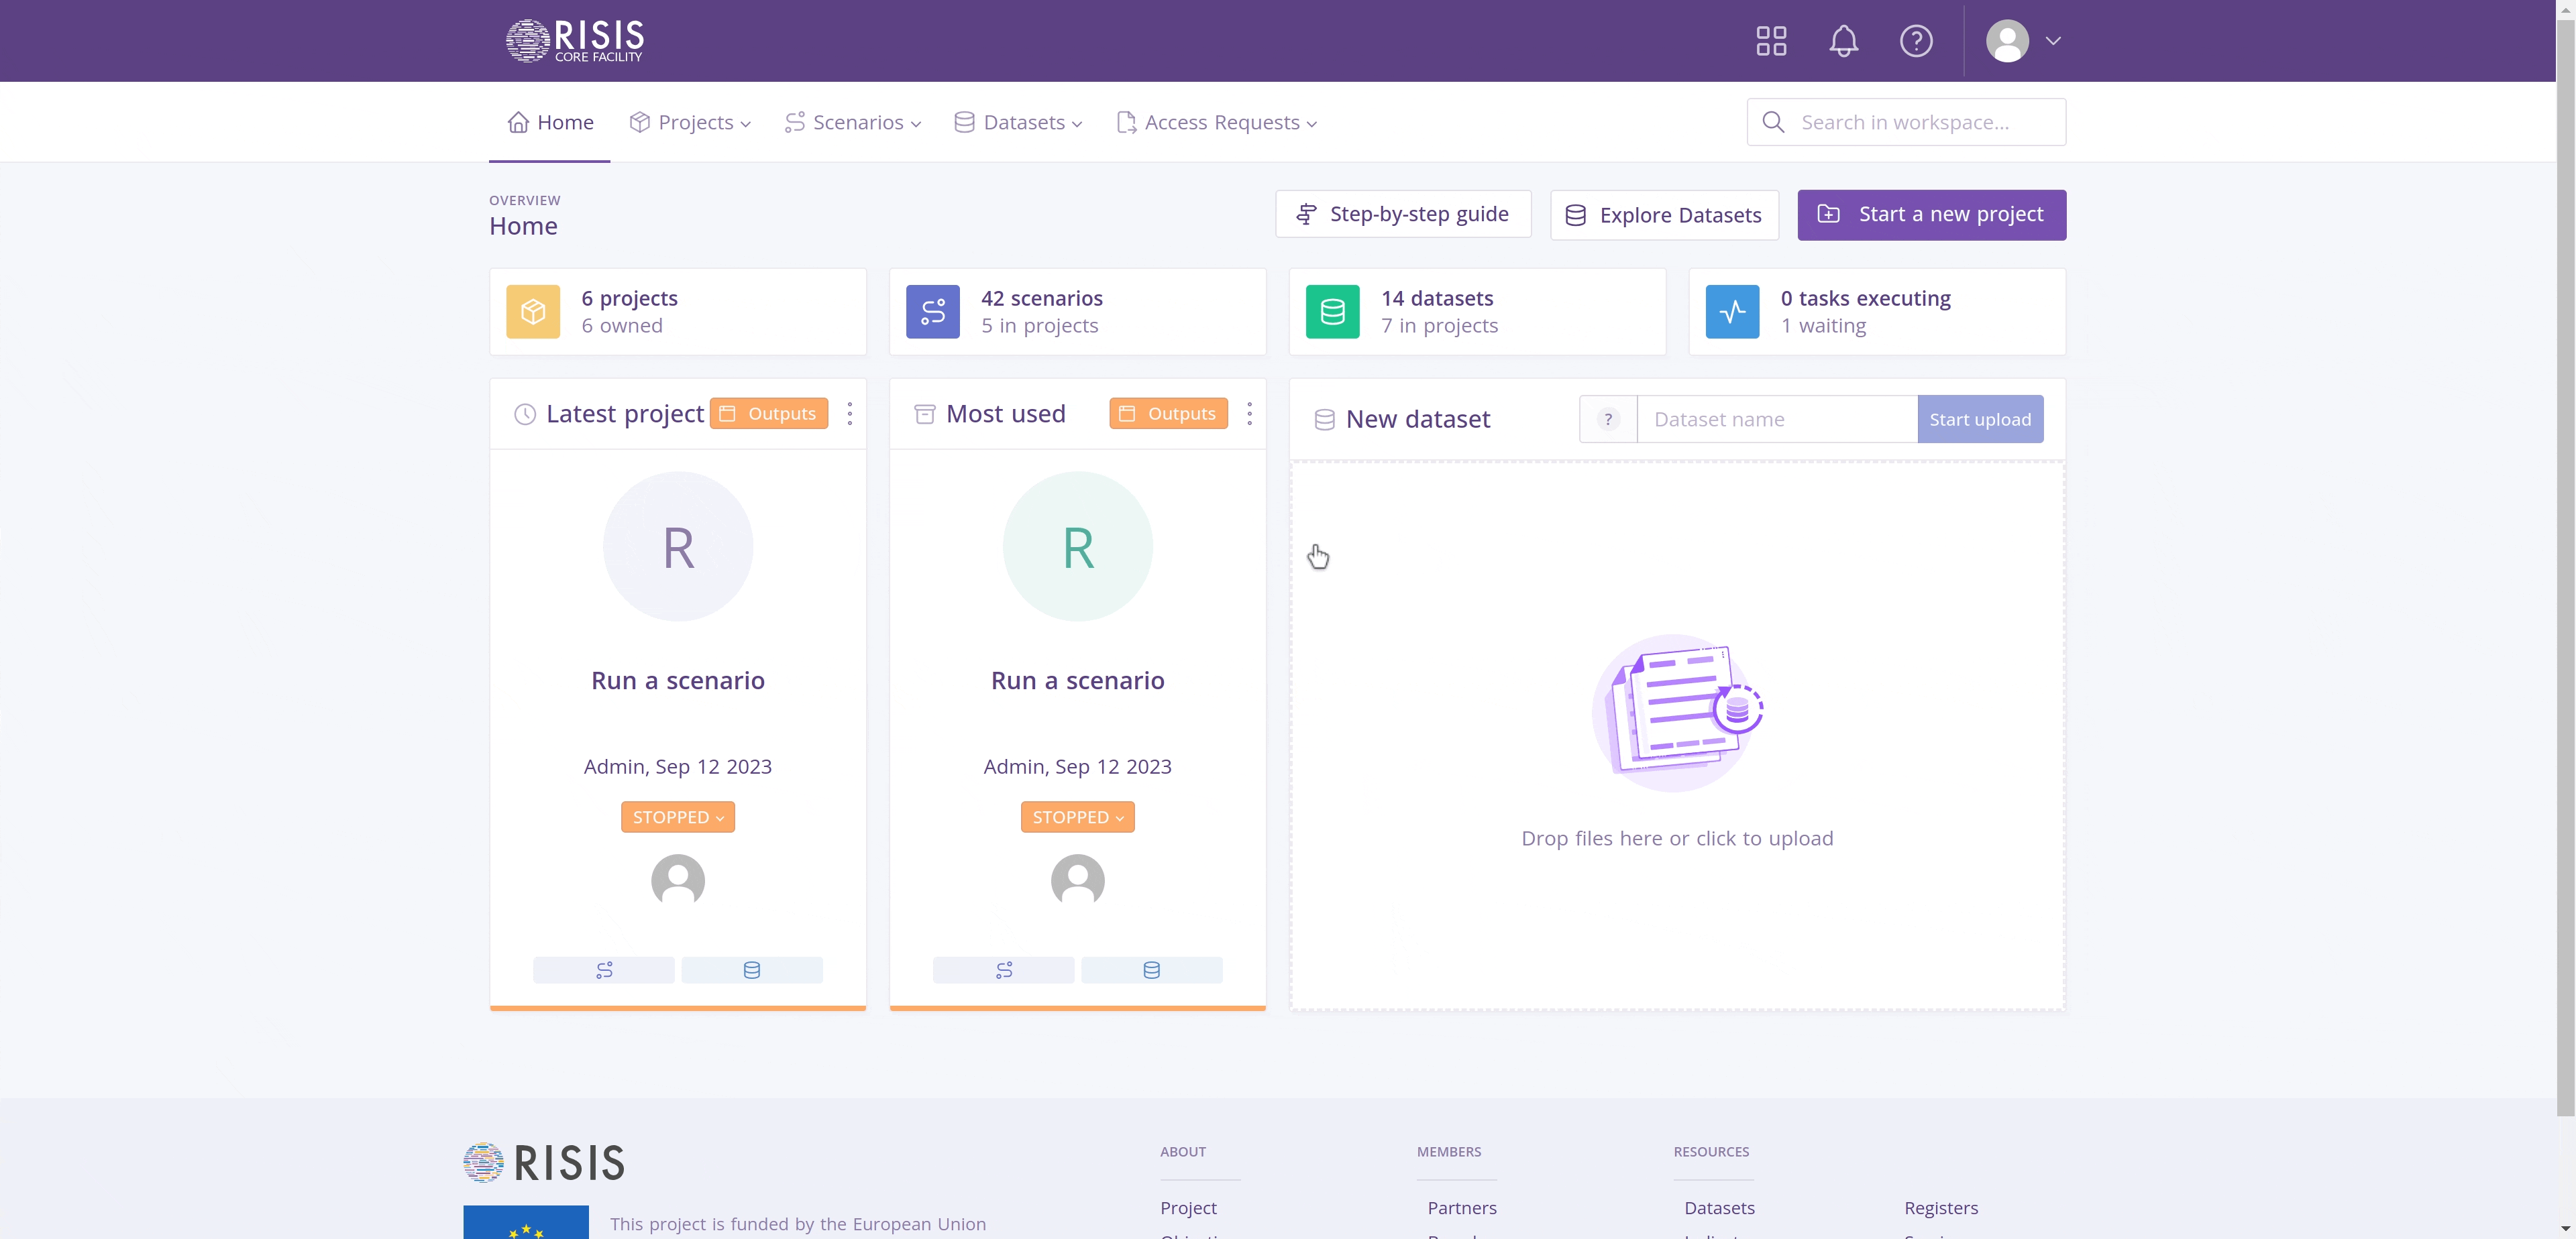Viewport: 2576px width, 1239px height.
Task: Expand the Projects menu
Action: click(690, 123)
